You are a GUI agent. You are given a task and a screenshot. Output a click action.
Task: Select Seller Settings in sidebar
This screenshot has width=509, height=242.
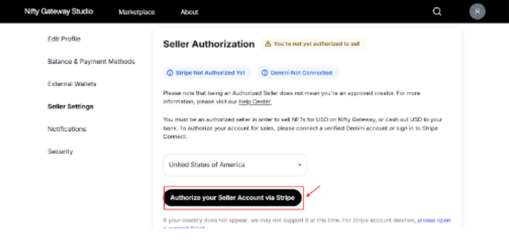point(70,106)
